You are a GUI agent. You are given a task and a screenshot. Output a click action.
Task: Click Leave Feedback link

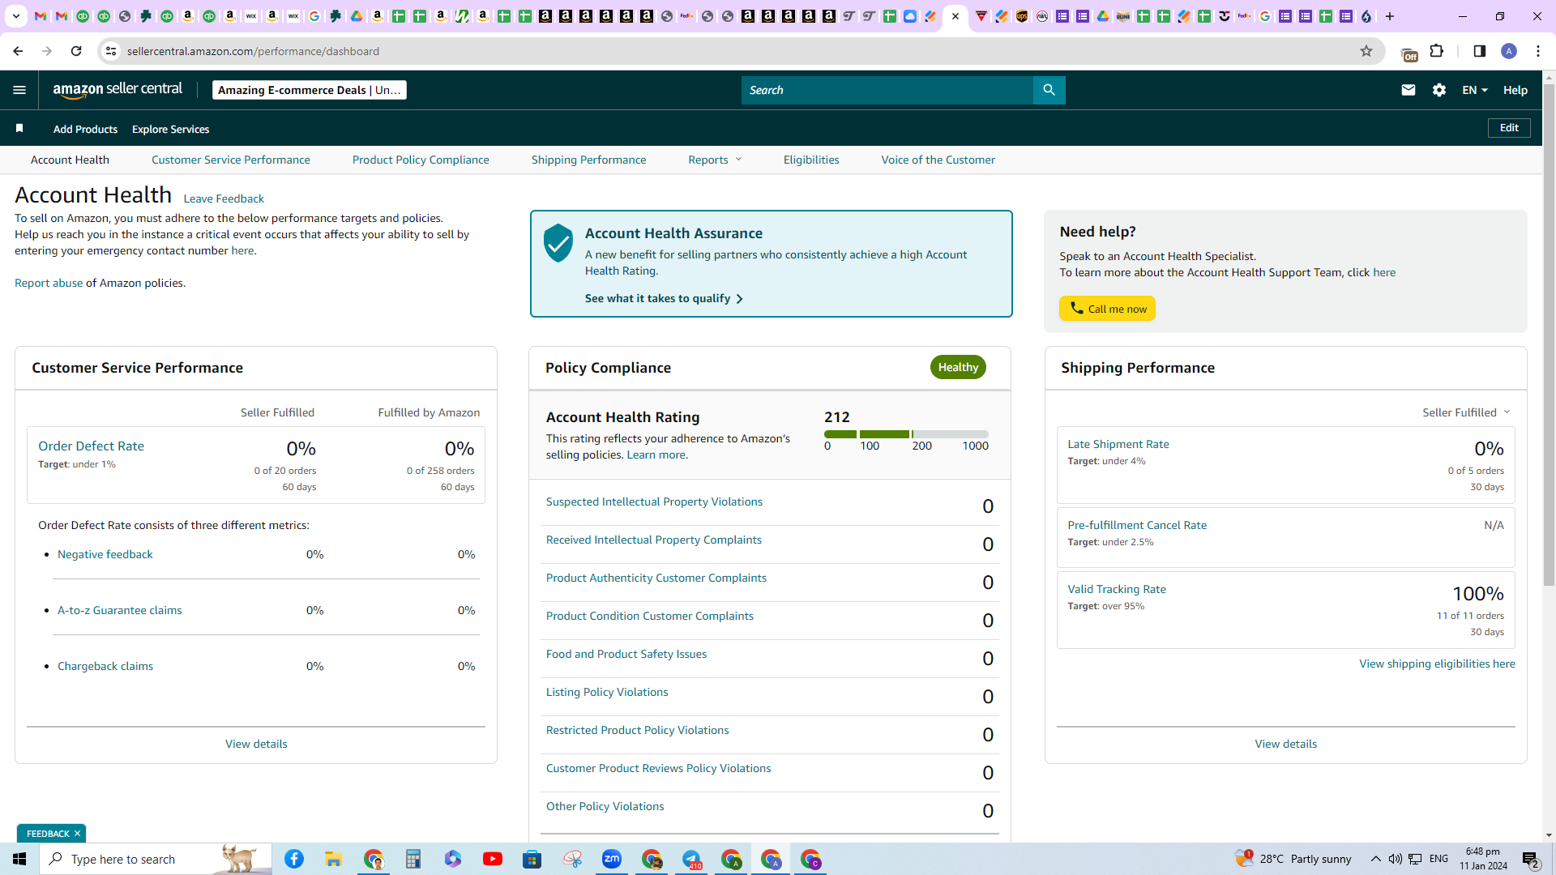(224, 198)
